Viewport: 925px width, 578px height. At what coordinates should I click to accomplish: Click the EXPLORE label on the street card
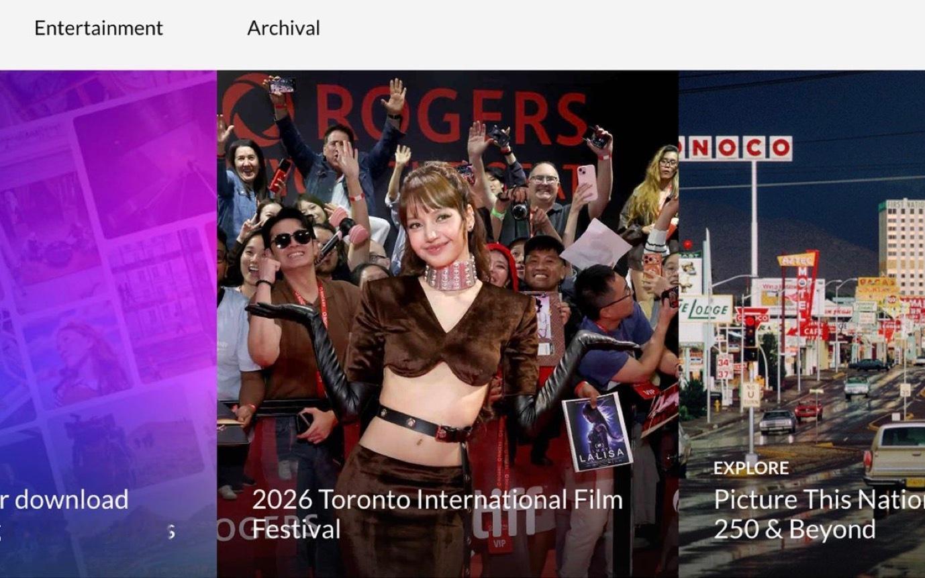(x=751, y=468)
